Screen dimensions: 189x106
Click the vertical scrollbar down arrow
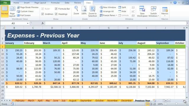click(187, 97)
